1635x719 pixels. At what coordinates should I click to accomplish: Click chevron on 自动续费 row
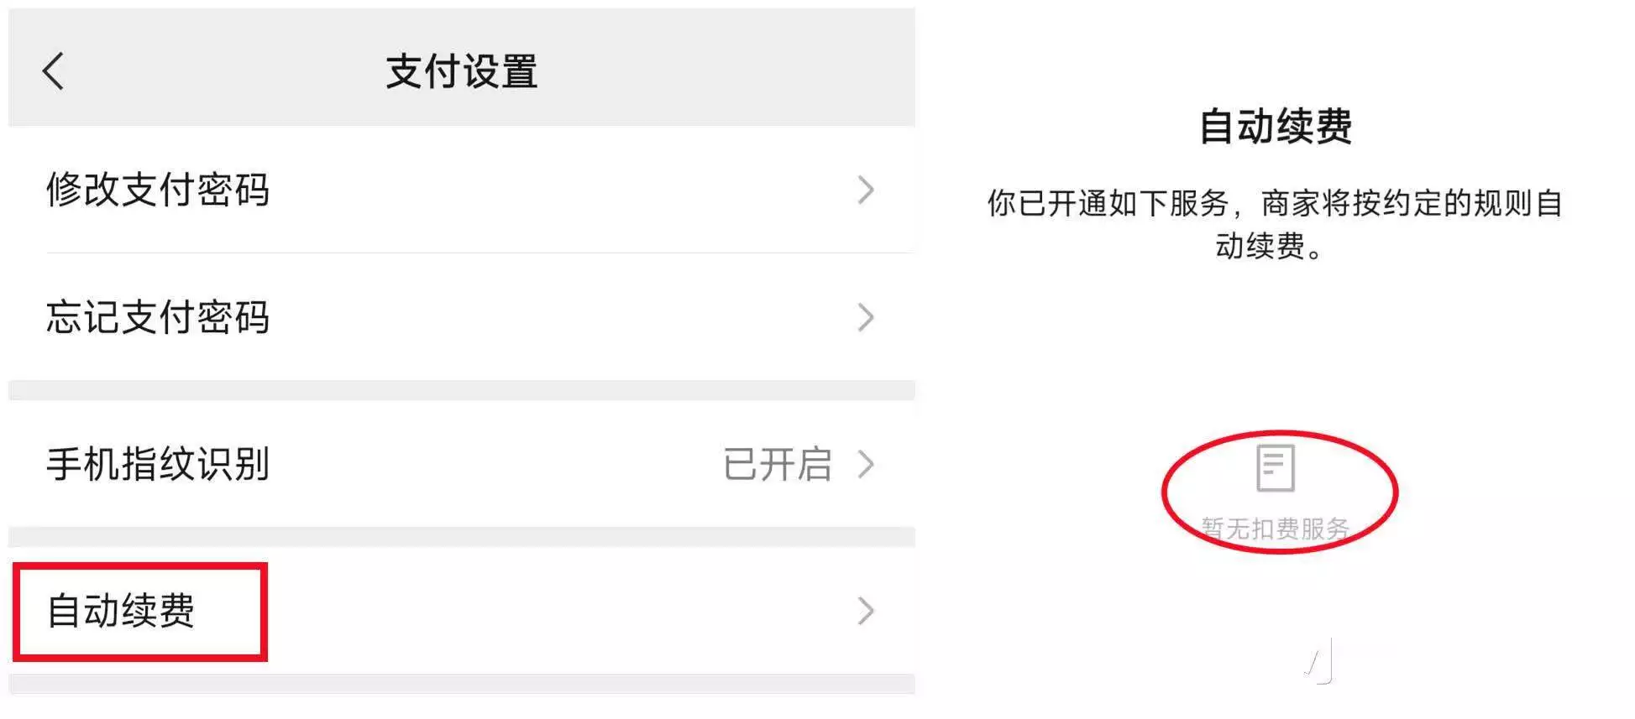click(x=866, y=611)
